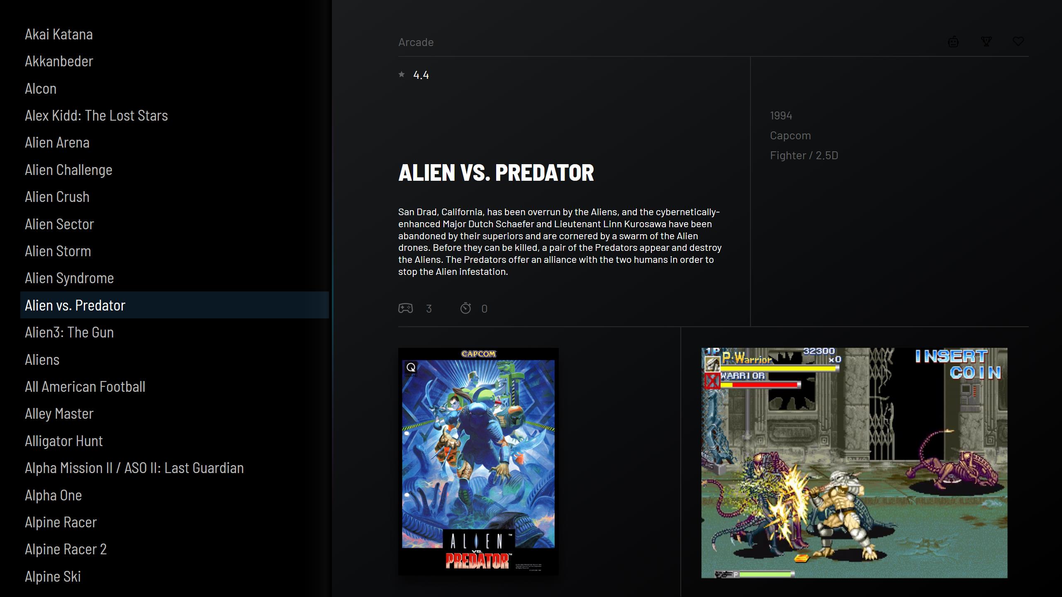Viewport: 1062px width, 597px height.
Task: Click the play count value 3
Action: click(x=429, y=308)
